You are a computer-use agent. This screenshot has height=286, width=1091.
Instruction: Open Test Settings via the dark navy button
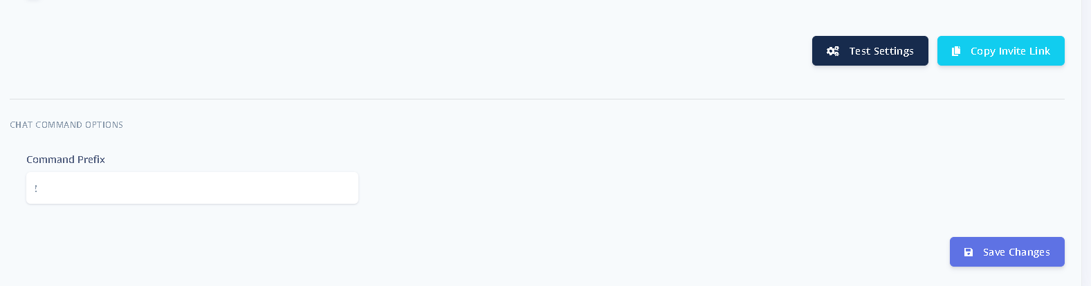(x=870, y=51)
